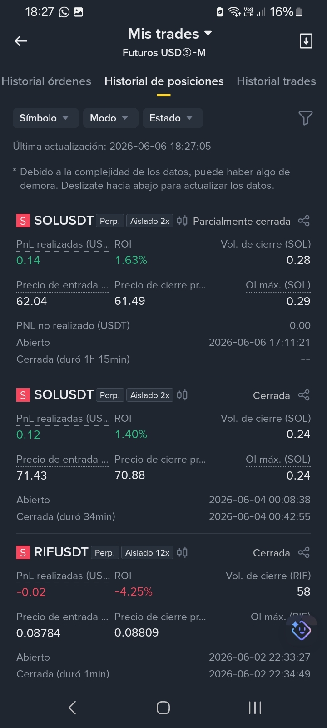Tap the Android home navigation button
The width and height of the screenshot is (327, 728).
point(163,708)
